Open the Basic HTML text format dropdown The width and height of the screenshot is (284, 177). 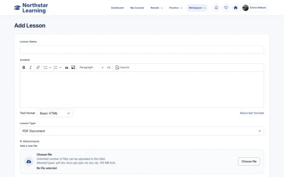[x=55, y=113]
